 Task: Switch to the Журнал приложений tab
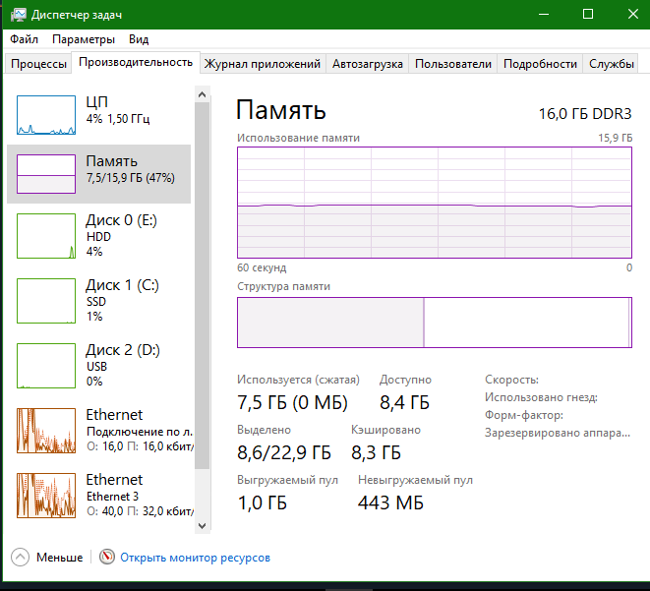pos(263,64)
